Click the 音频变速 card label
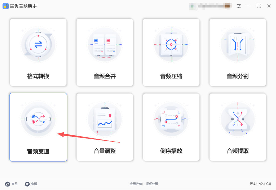The height and width of the screenshot is (190, 276). [x=38, y=151]
